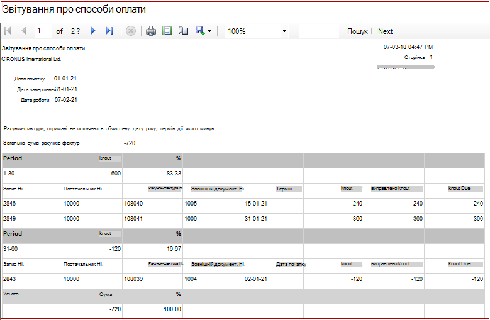Click the current page number field
This screenshot has height=320, width=490.
43,31
